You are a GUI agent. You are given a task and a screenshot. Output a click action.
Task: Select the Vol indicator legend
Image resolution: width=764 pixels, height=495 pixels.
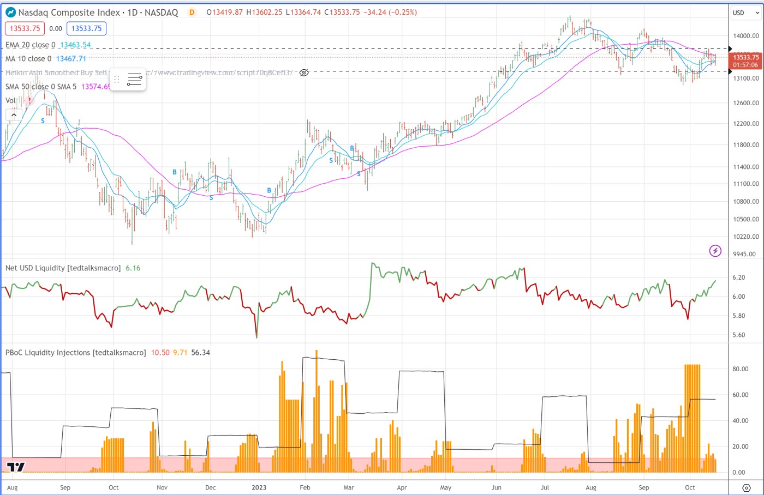[x=10, y=100]
